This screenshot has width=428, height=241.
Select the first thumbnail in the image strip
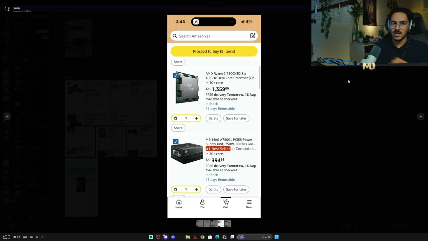200,224
